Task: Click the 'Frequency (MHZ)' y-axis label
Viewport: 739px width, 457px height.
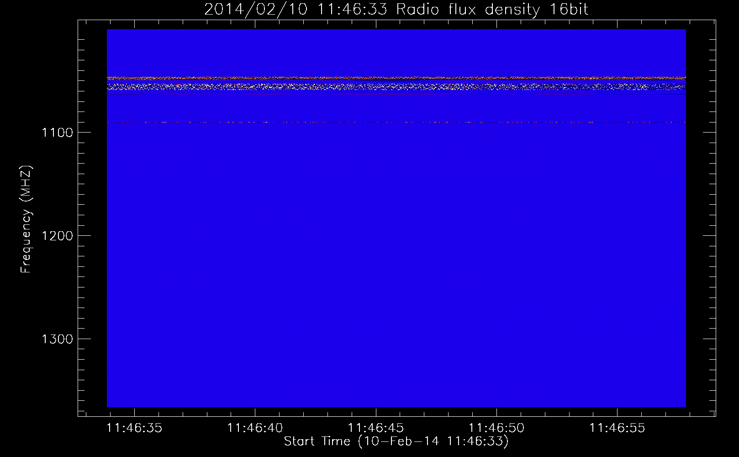Action: [x=26, y=219]
